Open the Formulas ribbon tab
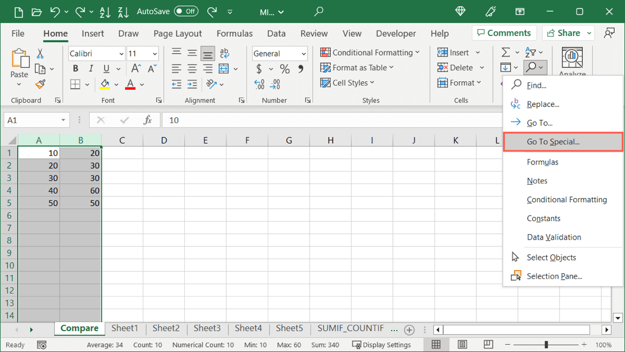The height and width of the screenshot is (352, 625). (234, 34)
